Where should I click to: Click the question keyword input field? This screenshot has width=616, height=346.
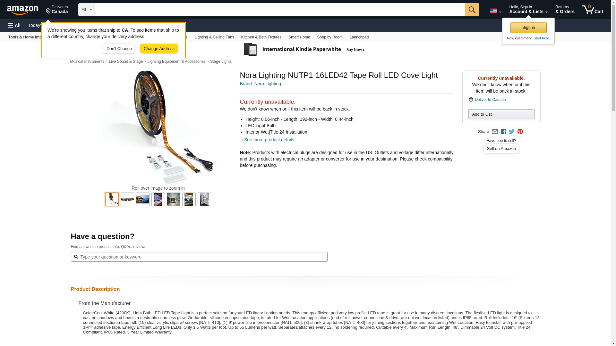199,257
